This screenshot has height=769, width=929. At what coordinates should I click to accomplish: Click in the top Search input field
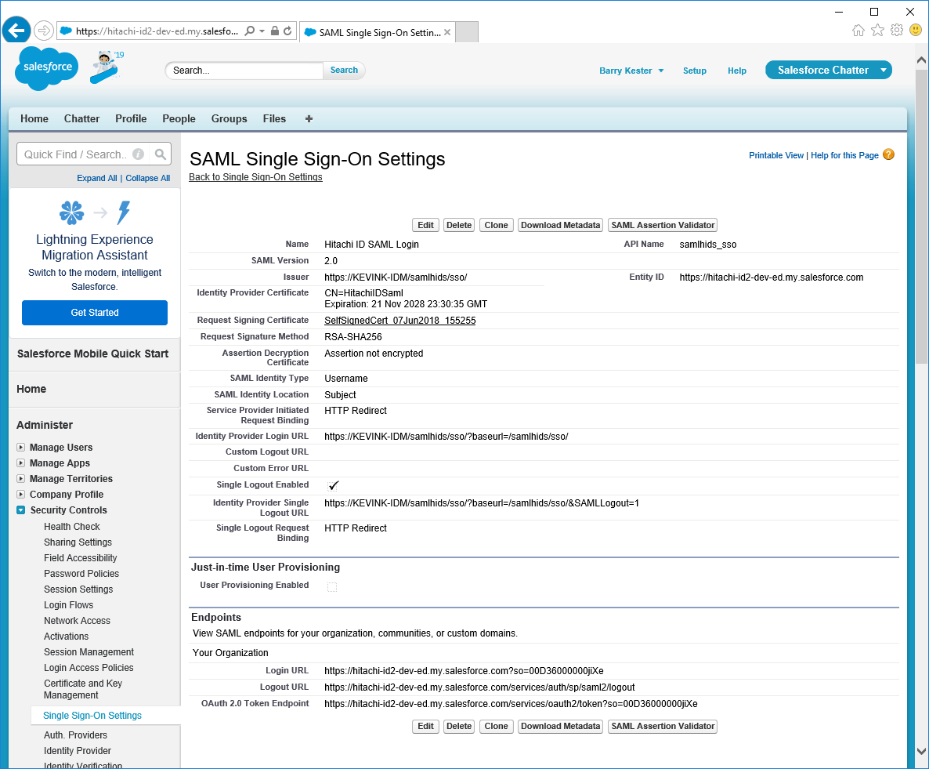coord(244,71)
